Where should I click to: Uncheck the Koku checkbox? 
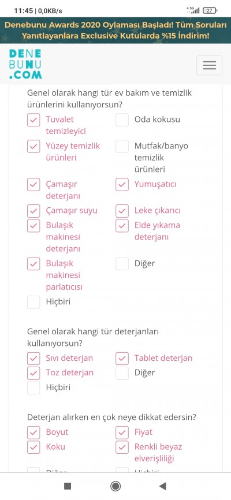point(33,447)
